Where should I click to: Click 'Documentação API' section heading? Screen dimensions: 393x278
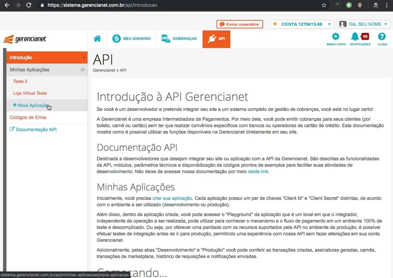click(x=137, y=147)
